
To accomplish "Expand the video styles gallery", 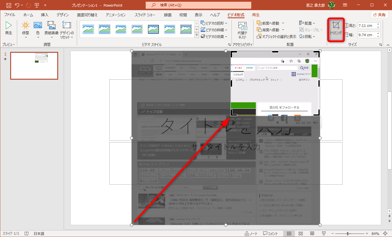I will 197,36.
